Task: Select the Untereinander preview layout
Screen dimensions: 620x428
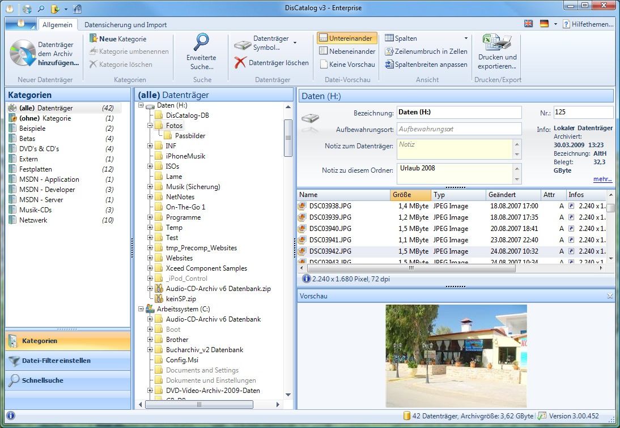Action: (347, 38)
